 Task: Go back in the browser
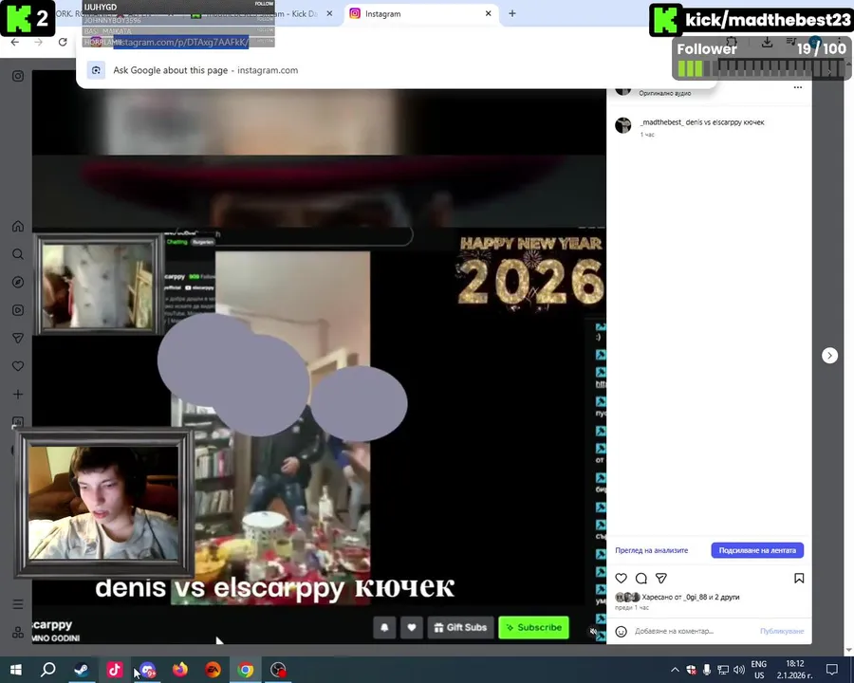(x=14, y=42)
